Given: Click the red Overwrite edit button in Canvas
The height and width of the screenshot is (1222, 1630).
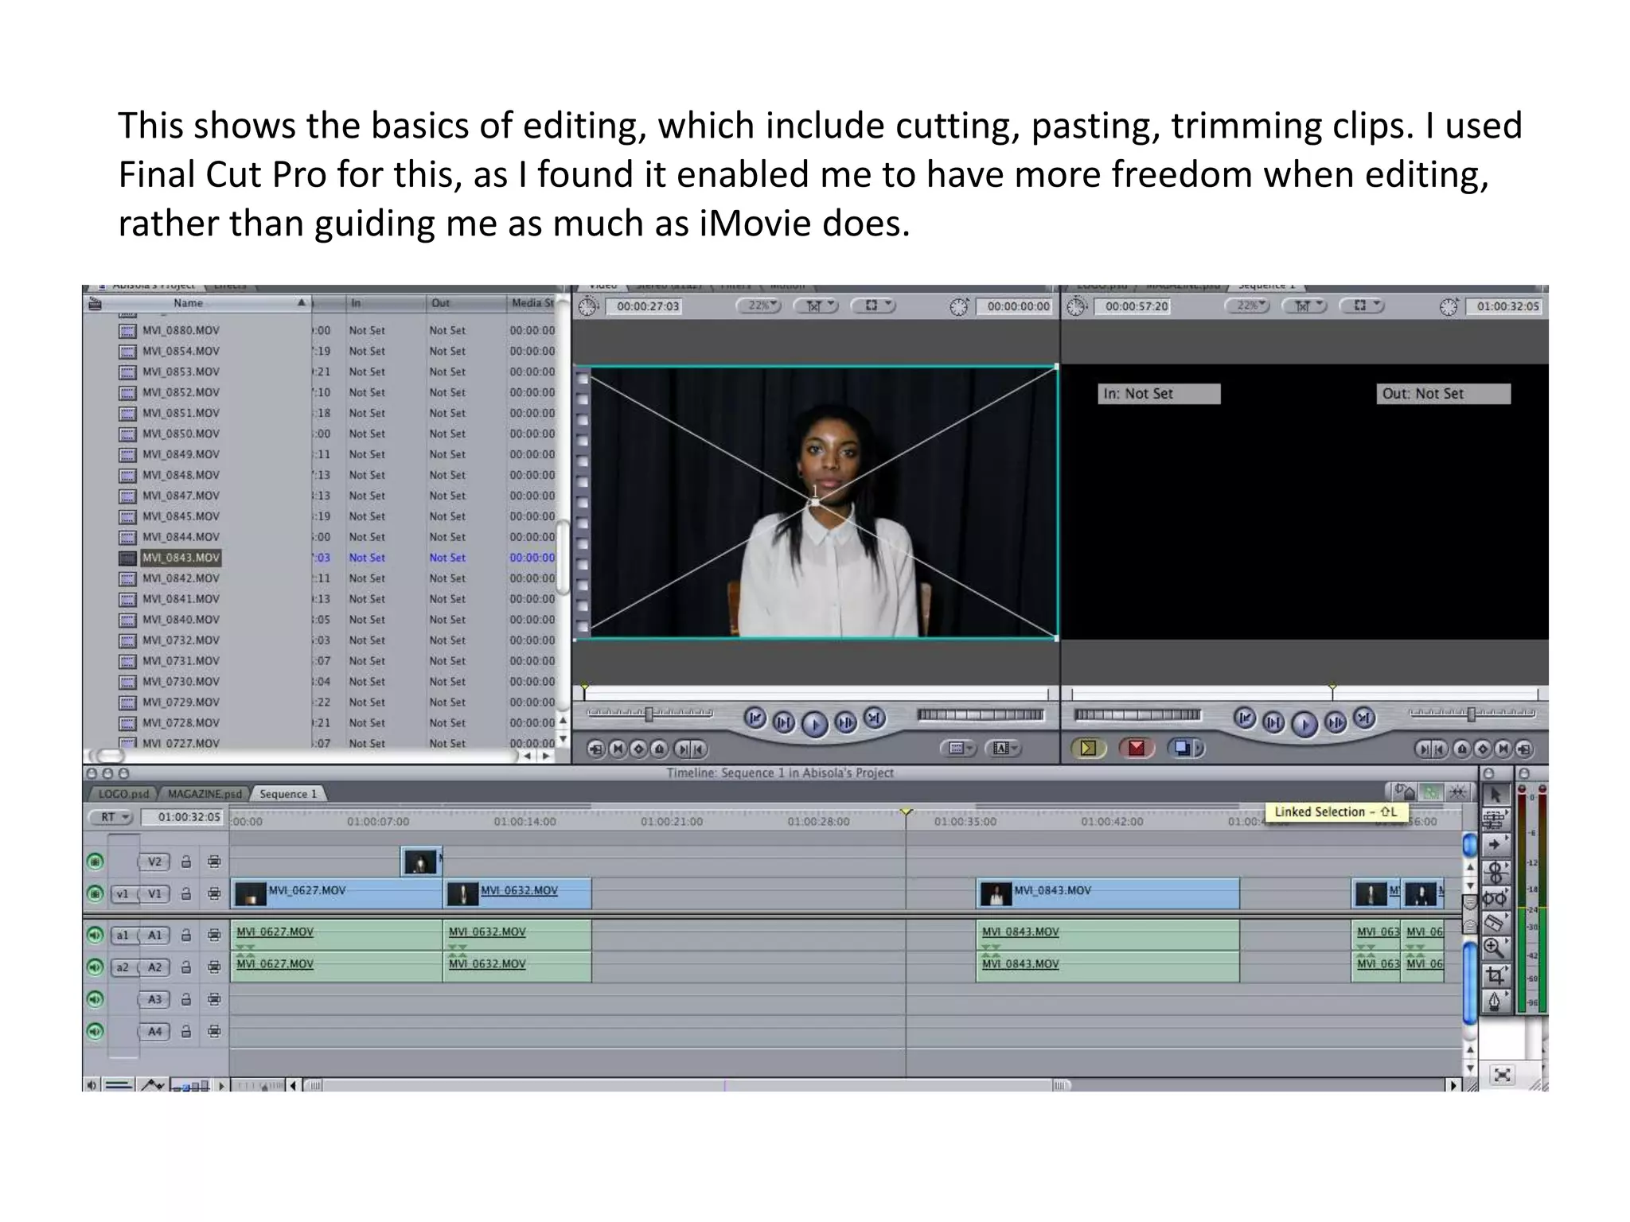Looking at the screenshot, I should pyautogui.click(x=1137, y=748).
